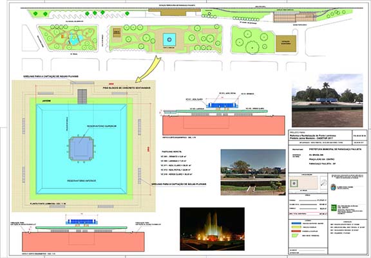This screenshot has height=258, width=371.
Task: Click the largest tree in the right park
Action: 252,48
